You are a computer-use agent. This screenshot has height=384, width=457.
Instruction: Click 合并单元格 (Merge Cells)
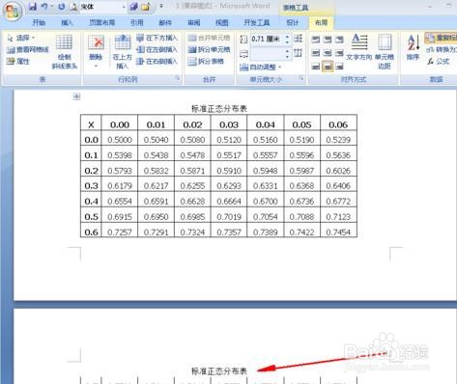[209, 38]
